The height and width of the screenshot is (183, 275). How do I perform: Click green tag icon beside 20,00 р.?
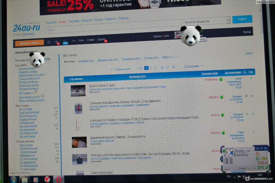223,115
